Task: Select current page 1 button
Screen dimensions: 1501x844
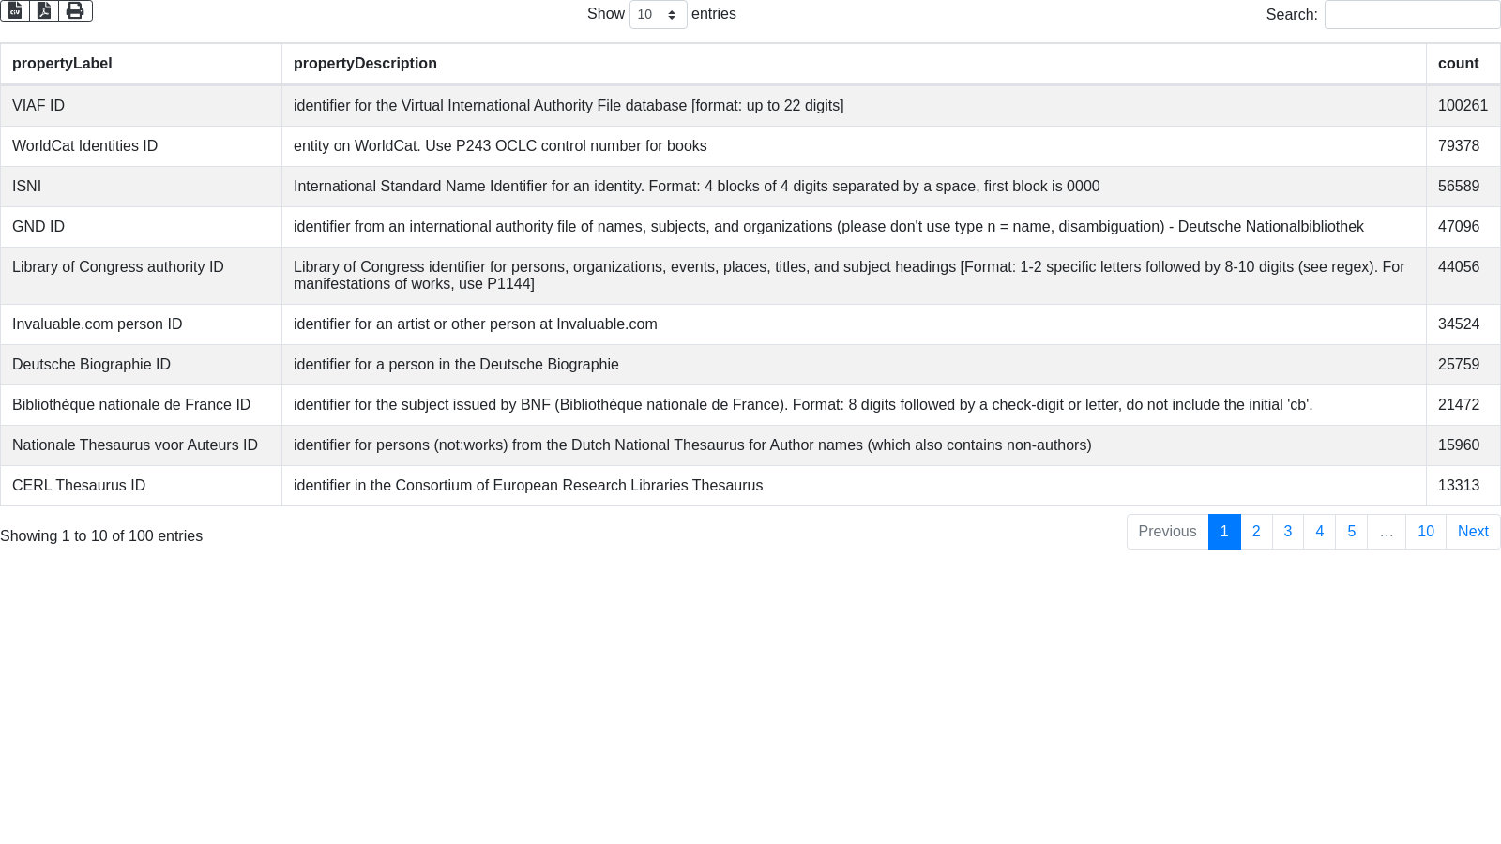Action: [x=1224, y=532]
